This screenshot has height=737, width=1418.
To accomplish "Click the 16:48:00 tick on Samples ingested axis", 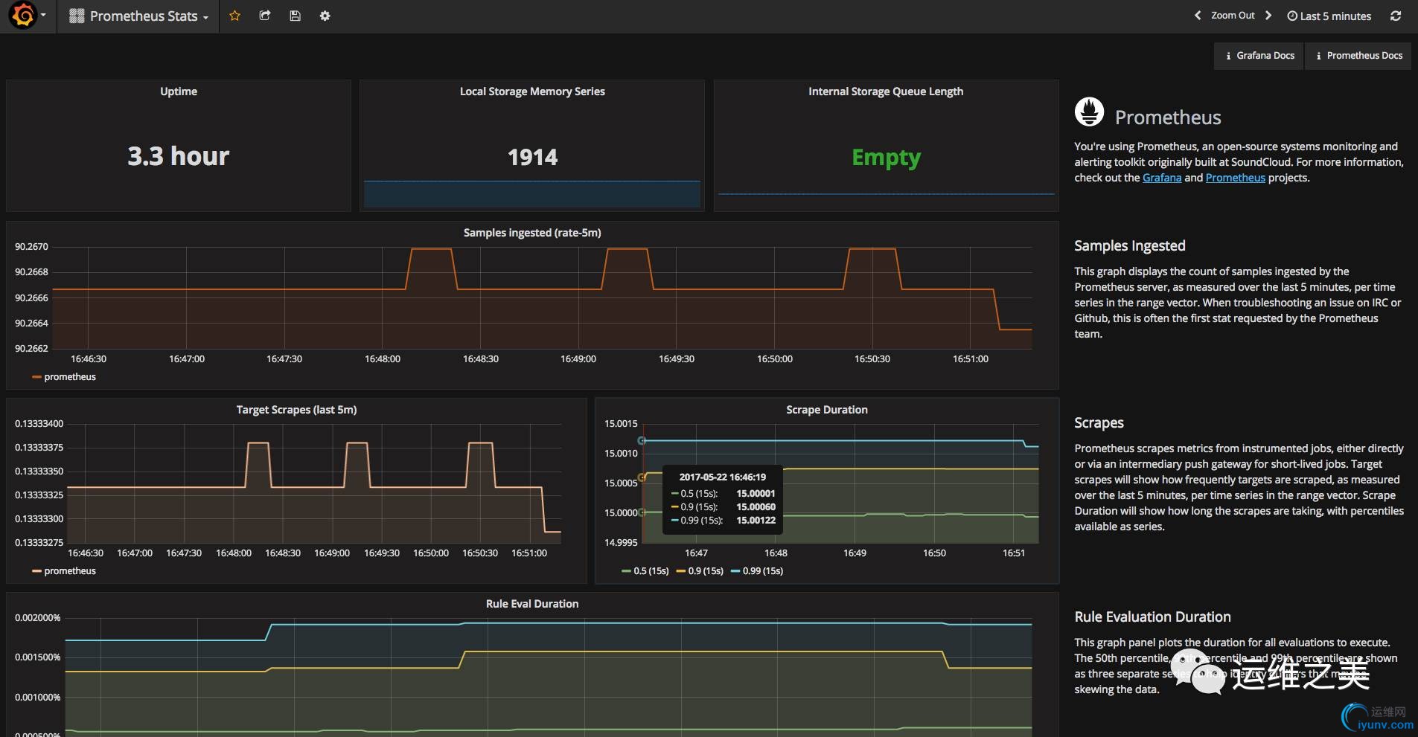I will 383,359.
